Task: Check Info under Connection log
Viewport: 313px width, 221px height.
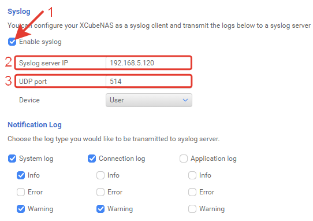Action: click(x=100, y=175)
